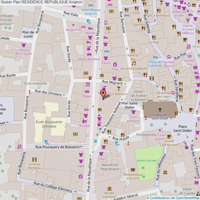
Task: Open the Contributeurs de OpenStreetMap link
Action: click(175, 198)
